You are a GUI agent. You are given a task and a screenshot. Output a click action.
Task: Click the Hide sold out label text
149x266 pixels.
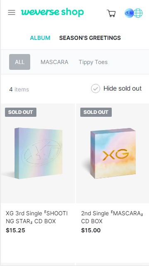click(x=123, y=89)
